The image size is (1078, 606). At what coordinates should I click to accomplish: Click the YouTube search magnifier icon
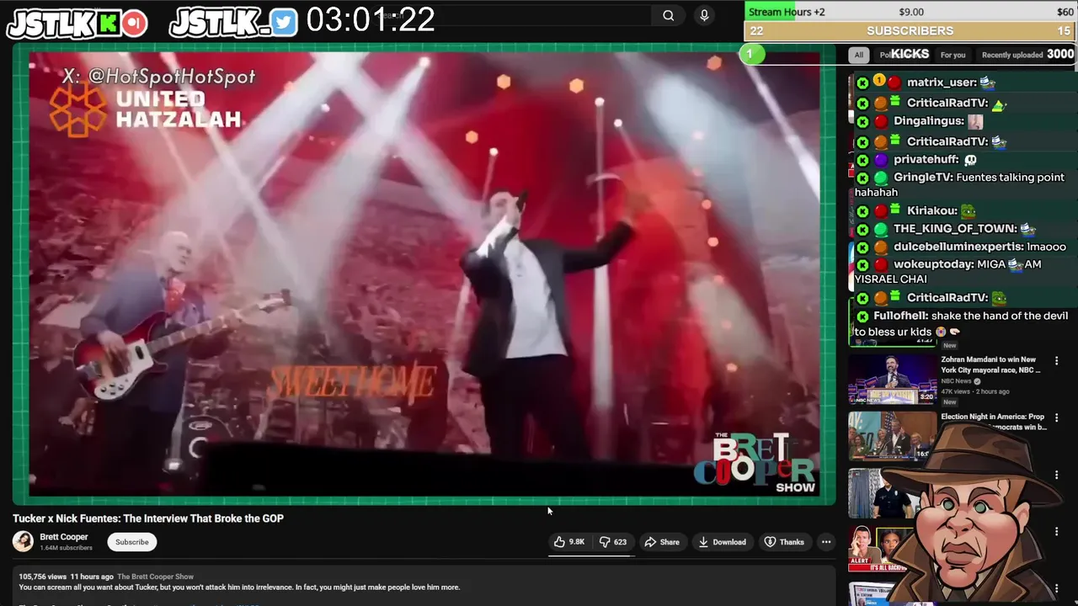pyautogui.click(x=668, y=15)
